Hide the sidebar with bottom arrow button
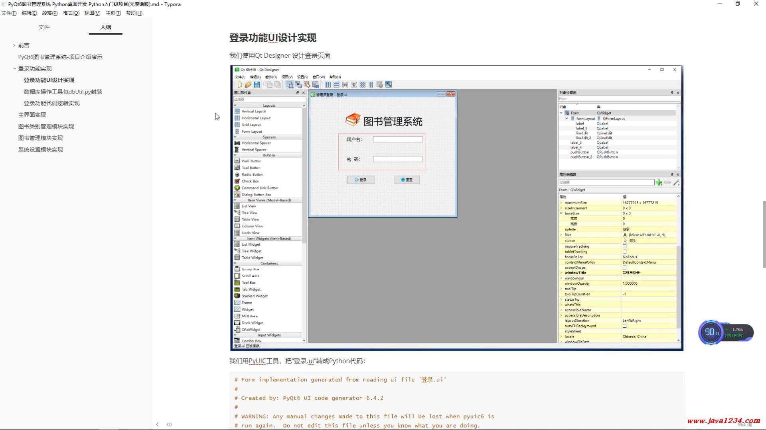This screenshot has height=430, width=766. (x=157, y=424)
